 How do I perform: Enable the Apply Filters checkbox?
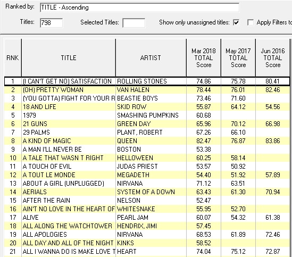tap(251, 22)
